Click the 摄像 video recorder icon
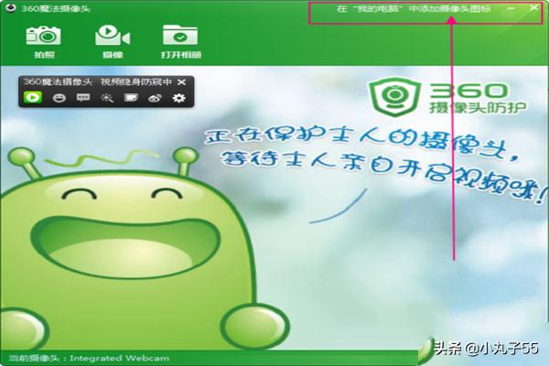Screen dimensions: 549x366 point(113,35)
